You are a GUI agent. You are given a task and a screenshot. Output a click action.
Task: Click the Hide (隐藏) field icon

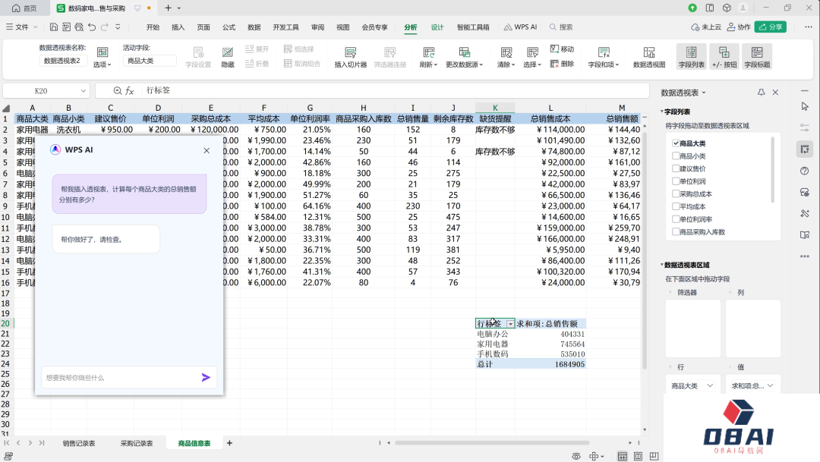point(228,53)
